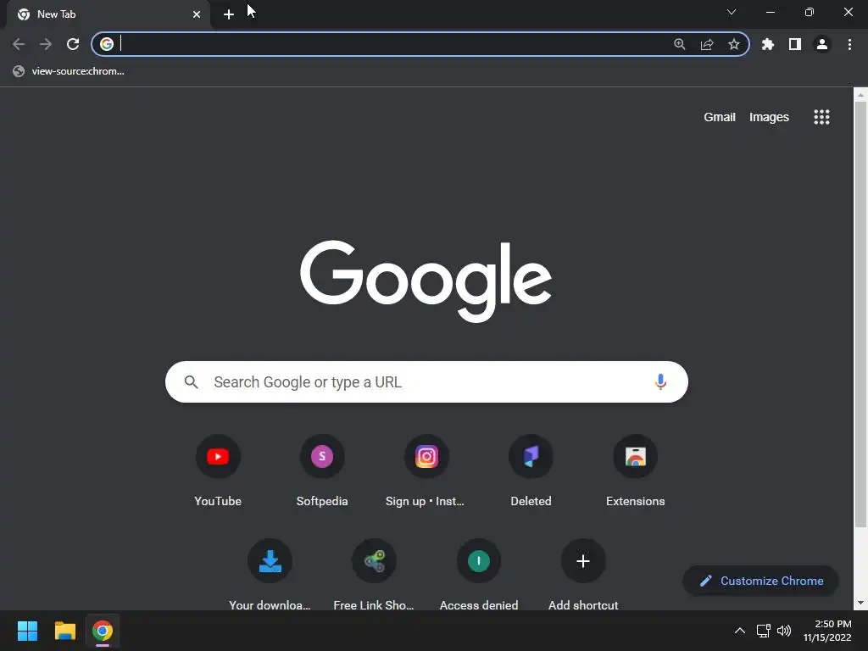Select the New Tab tab
868x651 pixels.
[x=108, y=14]
